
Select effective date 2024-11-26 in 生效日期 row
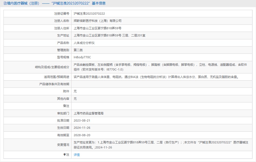tap(82, 128)
